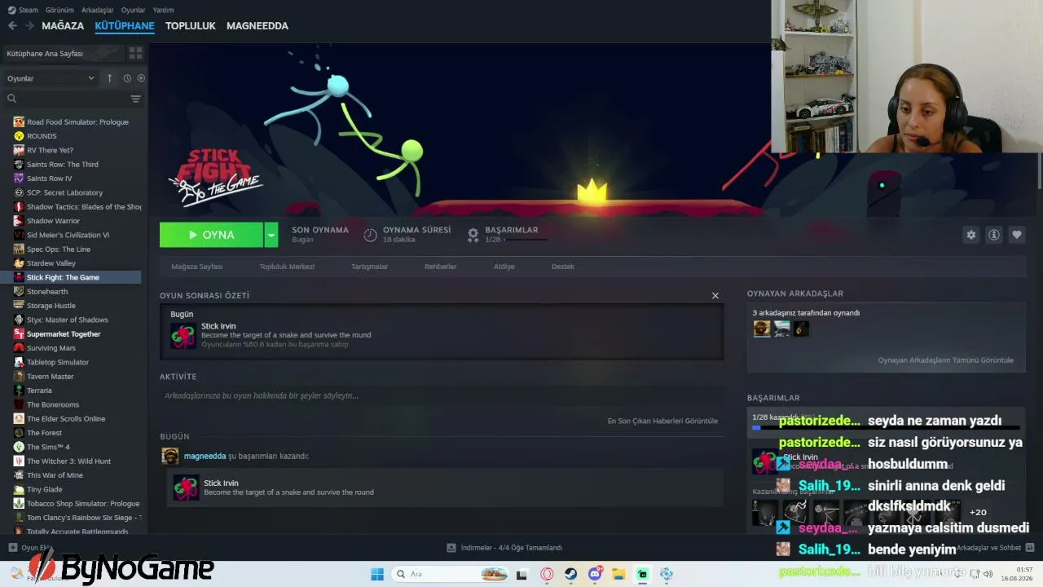Click the sort ascending arrow icon

click(x=110, y=78)
